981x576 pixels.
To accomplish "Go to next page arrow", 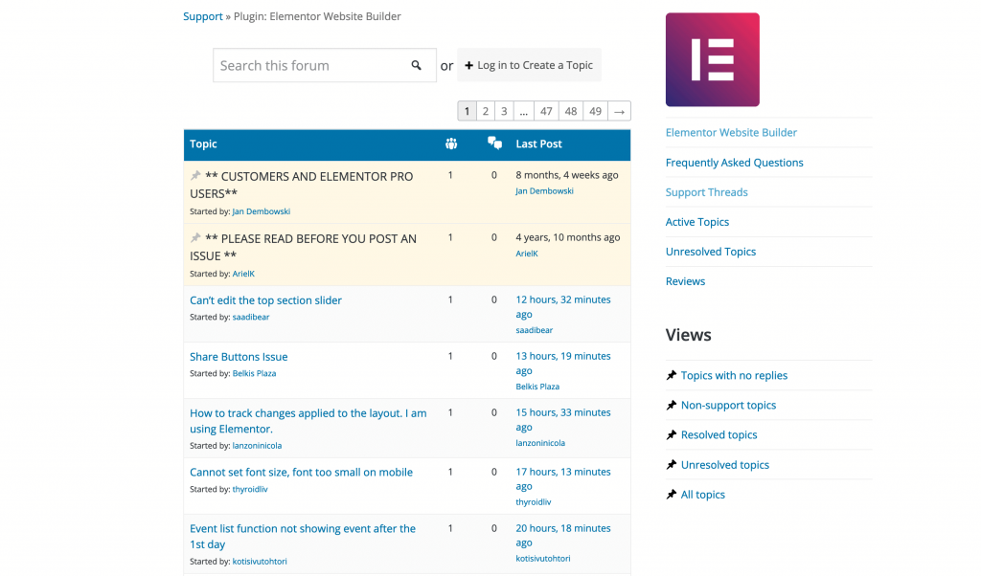I will click(x=620, y=111).
